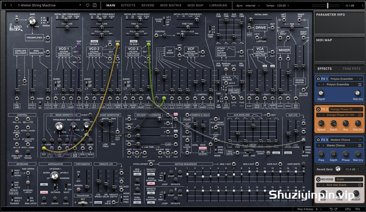Save the preset using the disk icon

point(95,5)
